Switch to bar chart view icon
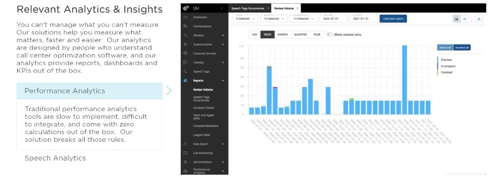Screen dimensions: 492x182 coord(456,19)
